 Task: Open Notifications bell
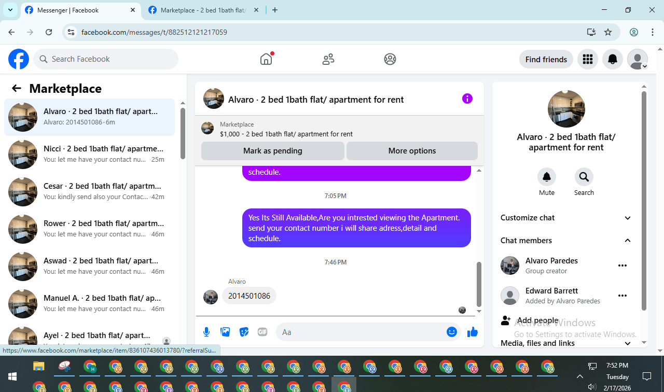click(613, 59)
